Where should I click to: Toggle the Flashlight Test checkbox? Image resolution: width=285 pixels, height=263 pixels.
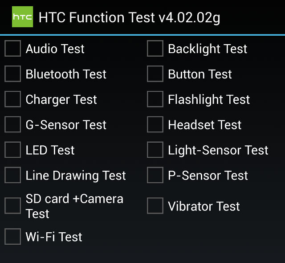click(155, 99)
